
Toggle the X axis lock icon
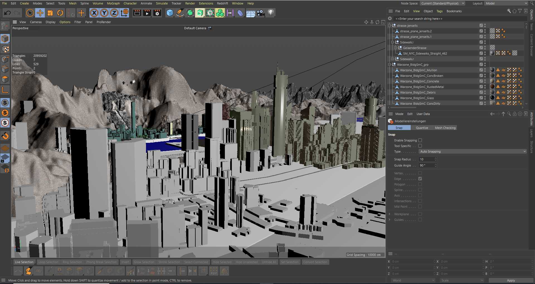[94, 13]
